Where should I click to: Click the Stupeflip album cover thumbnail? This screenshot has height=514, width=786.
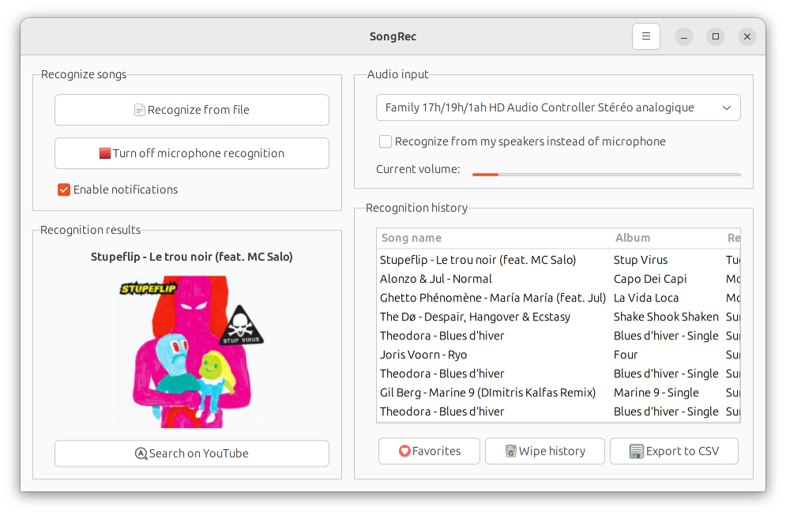190,351
